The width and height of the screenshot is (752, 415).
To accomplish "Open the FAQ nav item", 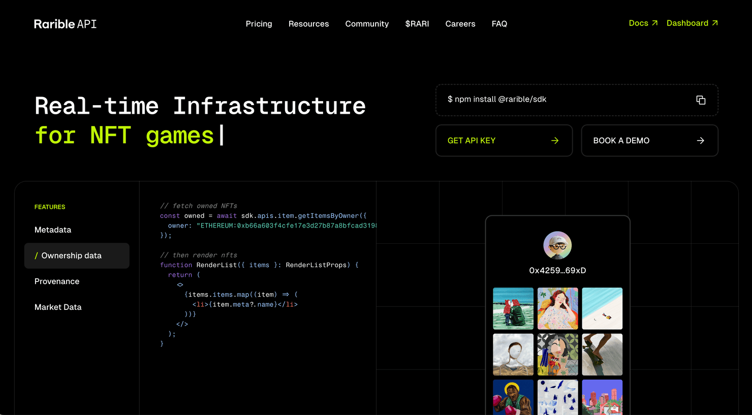I will click(499, 24).
